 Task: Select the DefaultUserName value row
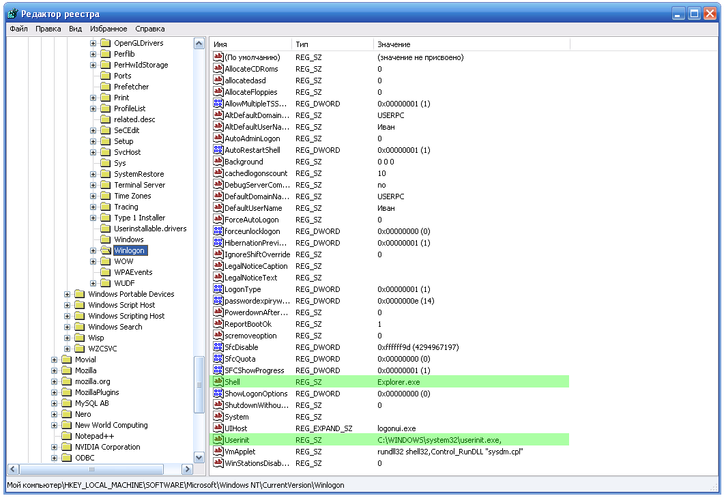coord(253,208)
